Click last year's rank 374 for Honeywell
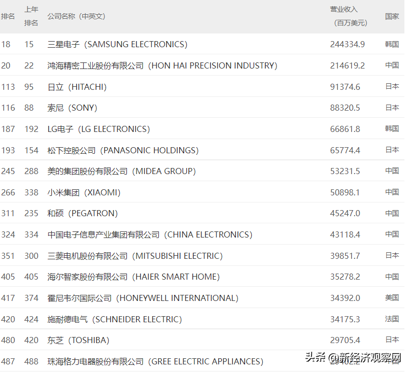The image size is (411, 372). pyautogui.click(x=31, y=298)
